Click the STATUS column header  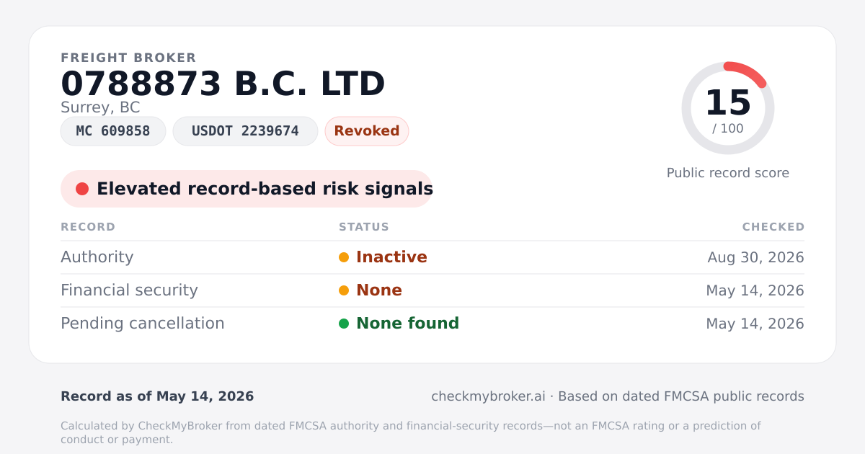point(364,227)
